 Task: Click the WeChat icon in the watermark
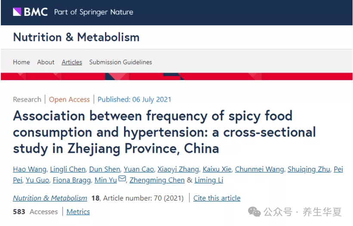[254, 211]
